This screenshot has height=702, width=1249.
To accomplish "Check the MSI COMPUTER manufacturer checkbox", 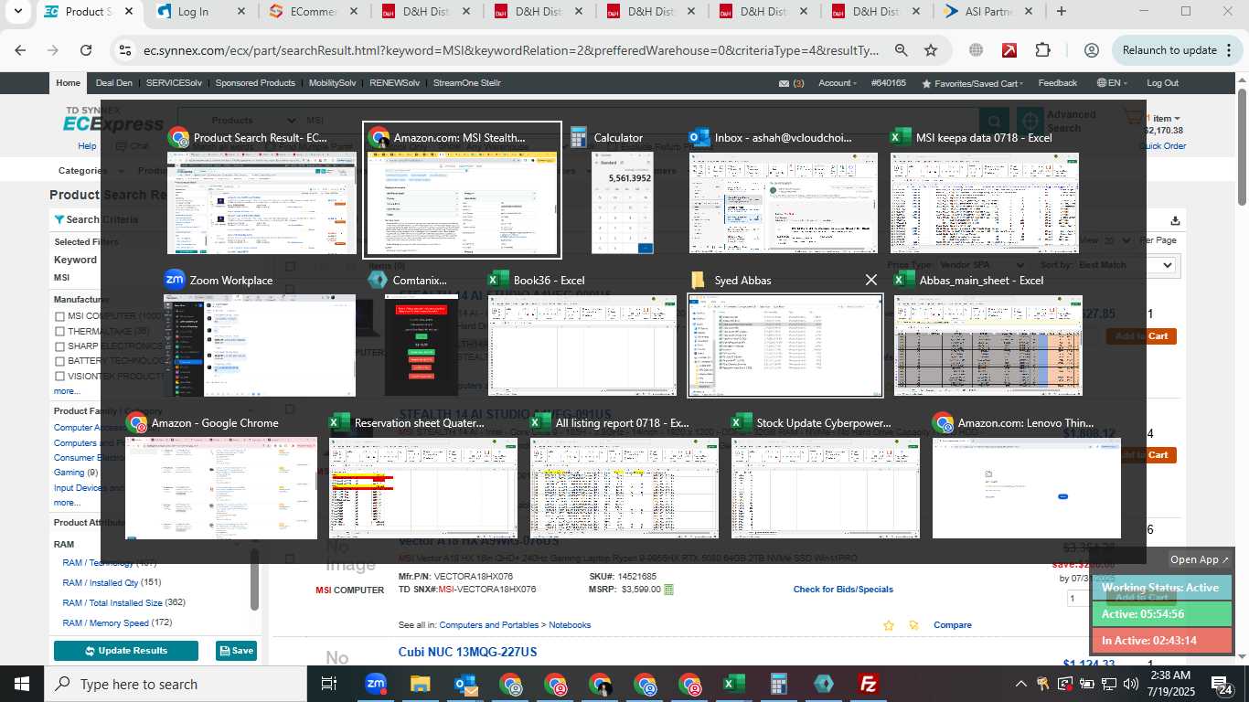I will click(59, 316).
